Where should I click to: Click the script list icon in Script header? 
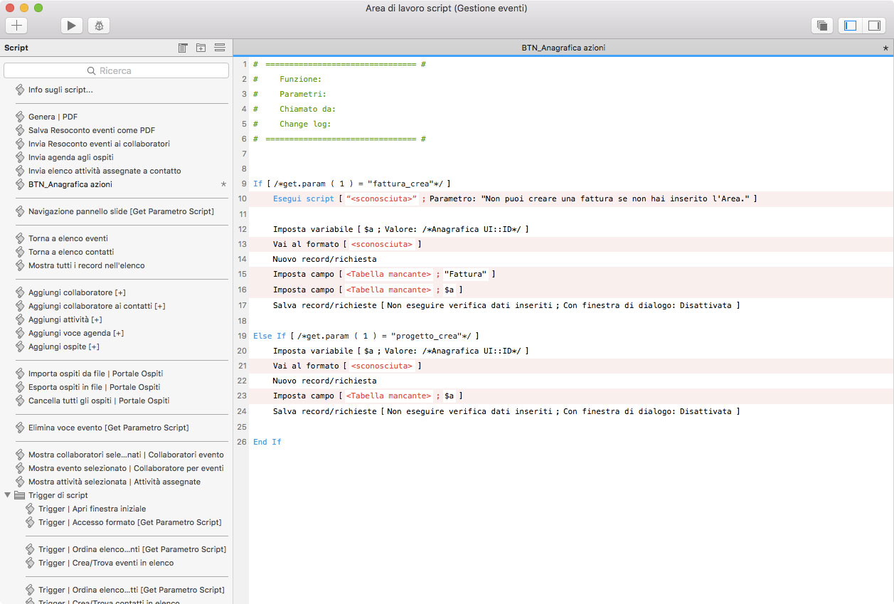coord(183,48)
